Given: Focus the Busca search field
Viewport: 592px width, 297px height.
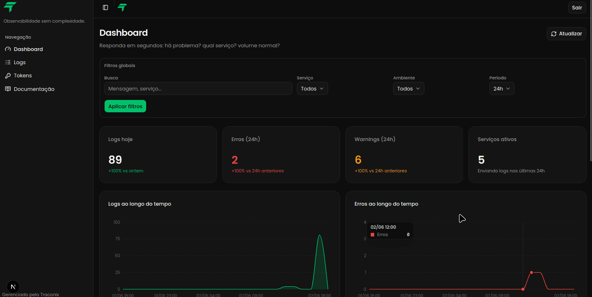Looking at the screenshot, I should pos(198,88).
